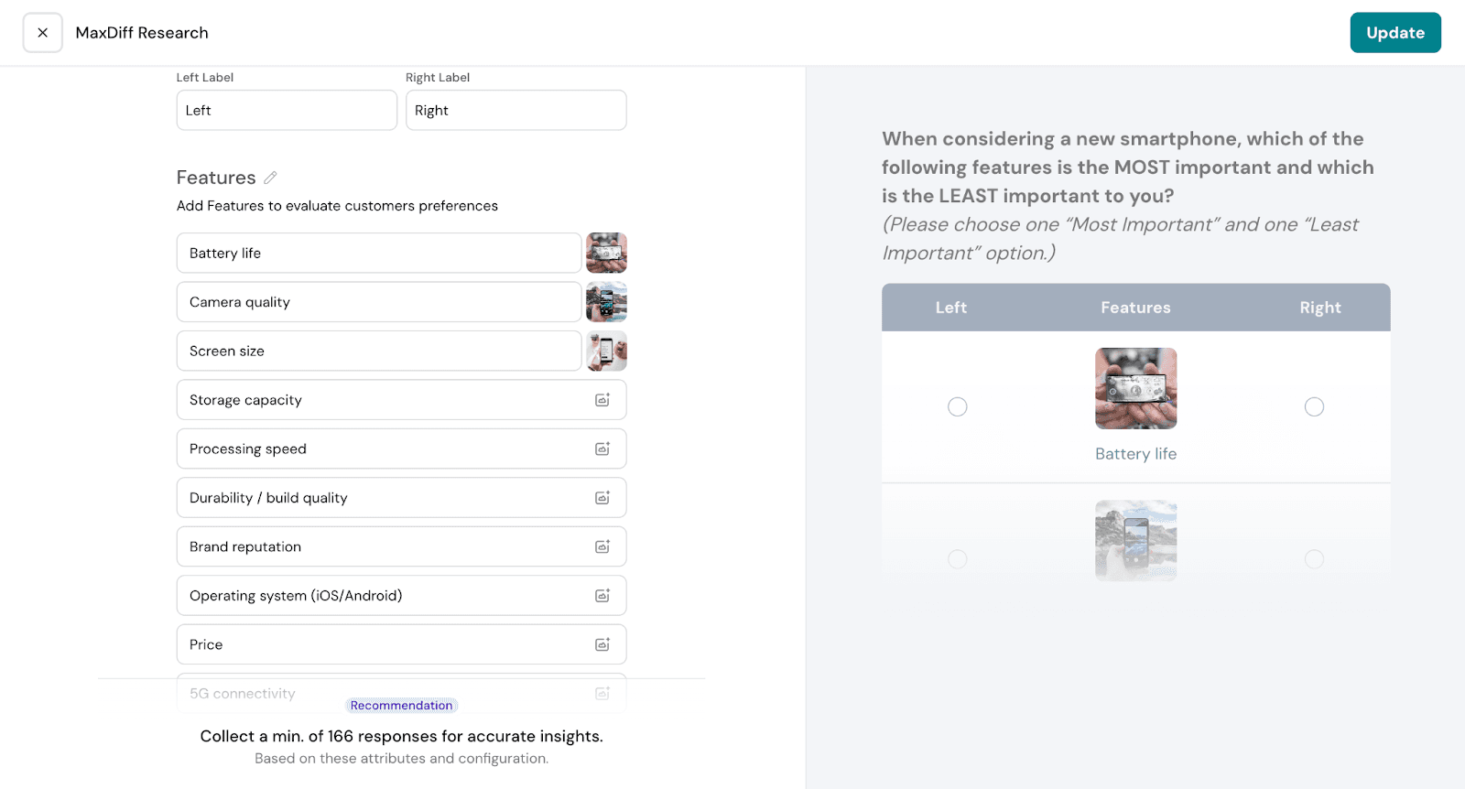Edit the Right Label text field
Image resolution: width=1465 pixels, height=789 pixels.
tap(515, 111)
